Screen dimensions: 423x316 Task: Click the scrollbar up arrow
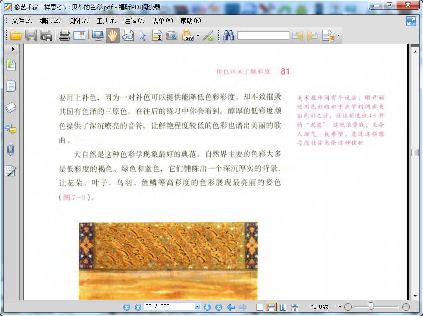coord(415,52)
